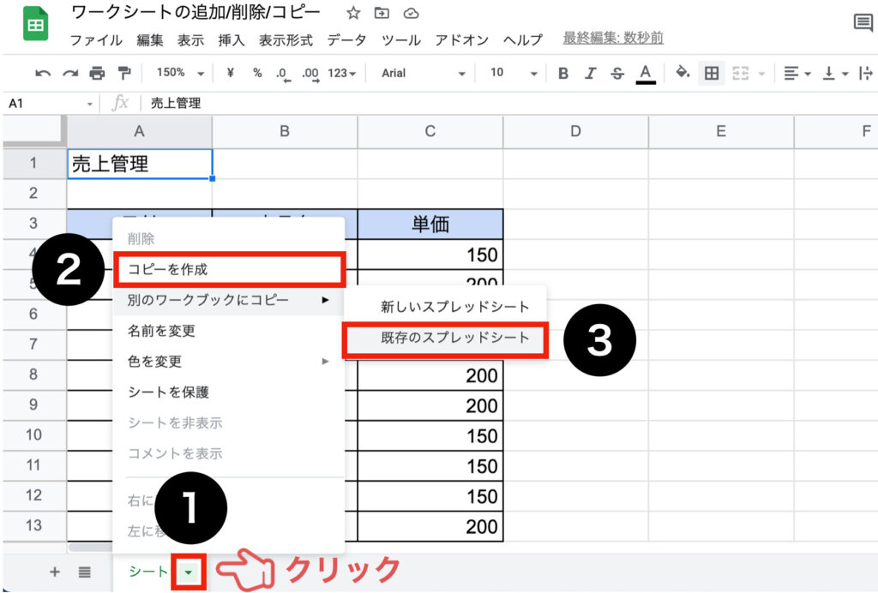This screenshot has height=593, width=878.
Task: Select 既存のスプレッドシート submenu option
Action: click(445, 338)
